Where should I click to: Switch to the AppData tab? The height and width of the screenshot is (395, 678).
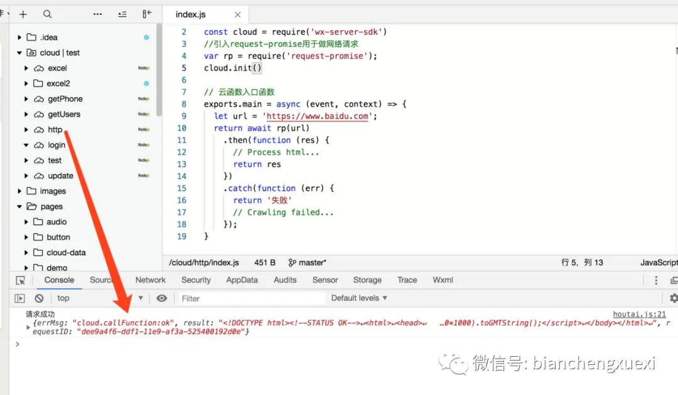[242, 280]
